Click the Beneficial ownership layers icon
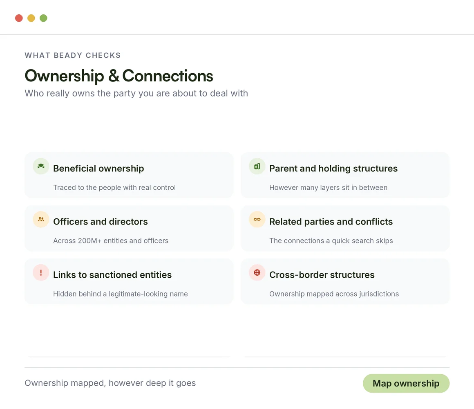The height and width of the screenshot is (409, 474). 41,166
